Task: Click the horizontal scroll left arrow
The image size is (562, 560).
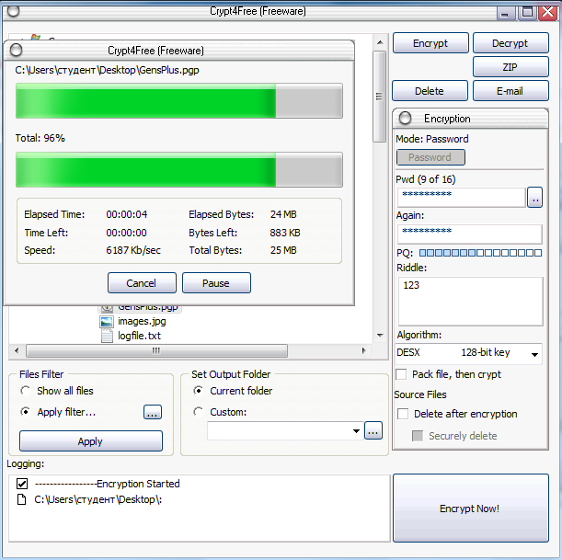Action: click(x=17, y=350)
